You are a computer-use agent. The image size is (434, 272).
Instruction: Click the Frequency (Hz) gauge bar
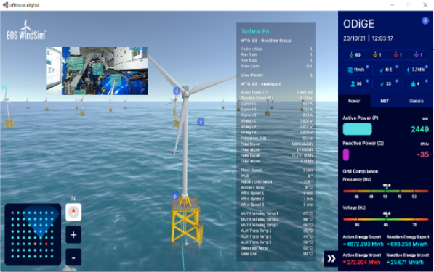coord(386,191)
